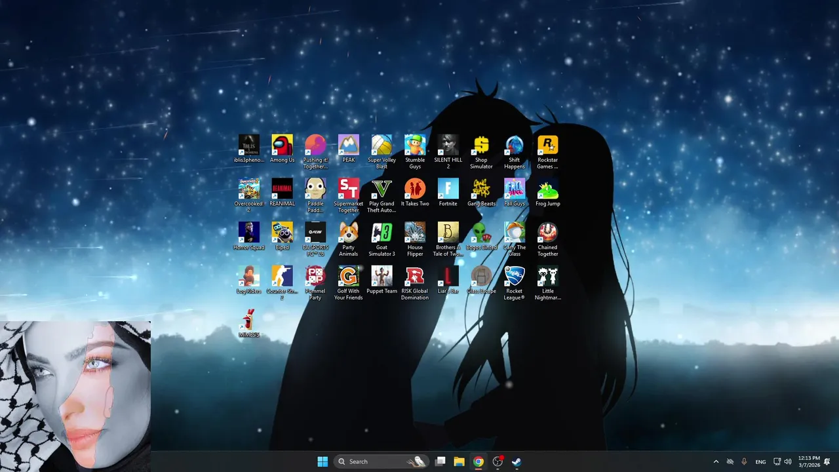Click the House Flipper icon
This screenshot has width=839, height=472.
point(415,239)
